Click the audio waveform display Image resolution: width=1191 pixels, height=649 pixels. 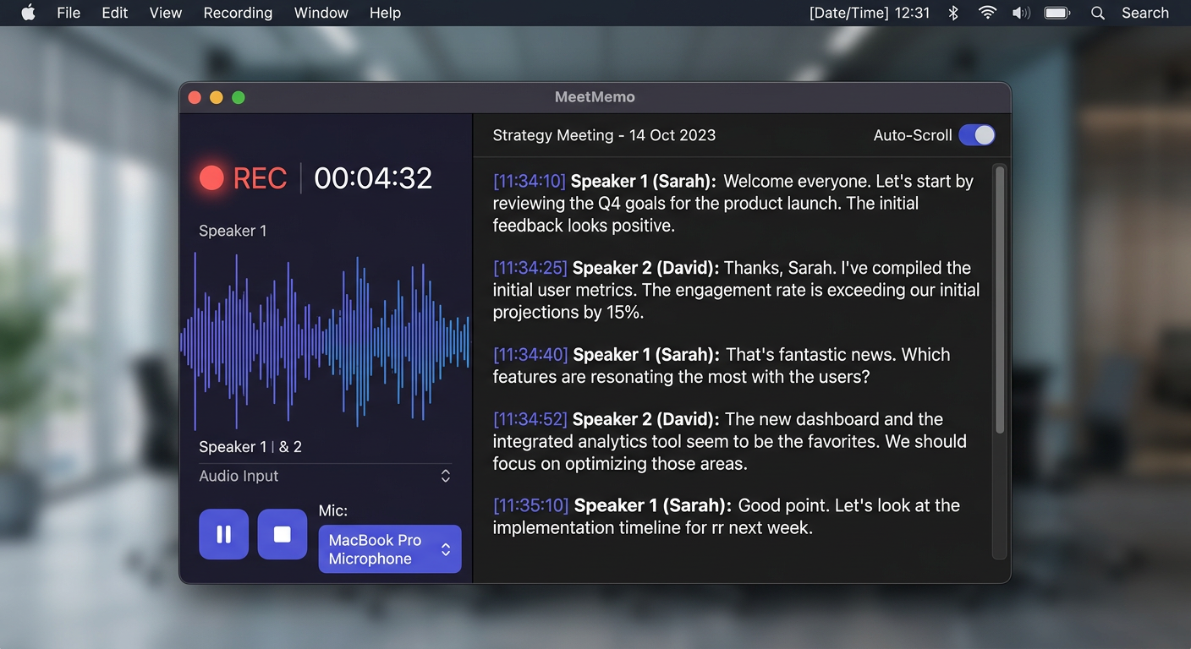[325, 341]
